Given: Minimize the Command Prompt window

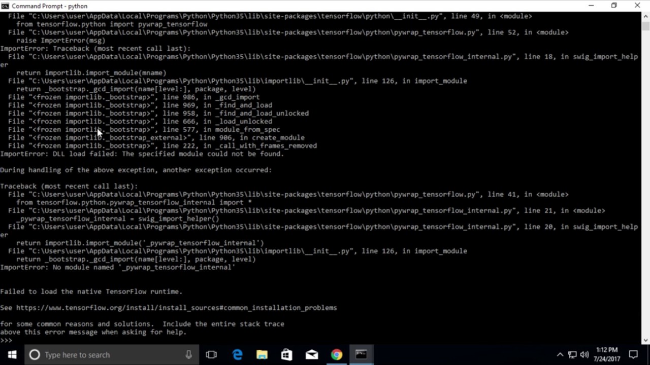Looking at the screenshot, I should (x=591, y=6).
